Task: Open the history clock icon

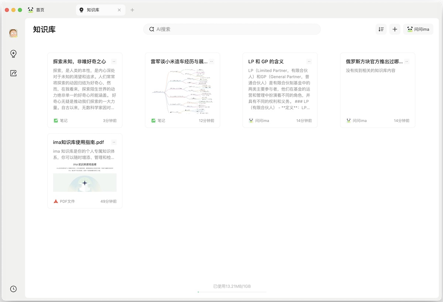Action: click(13, 289)
